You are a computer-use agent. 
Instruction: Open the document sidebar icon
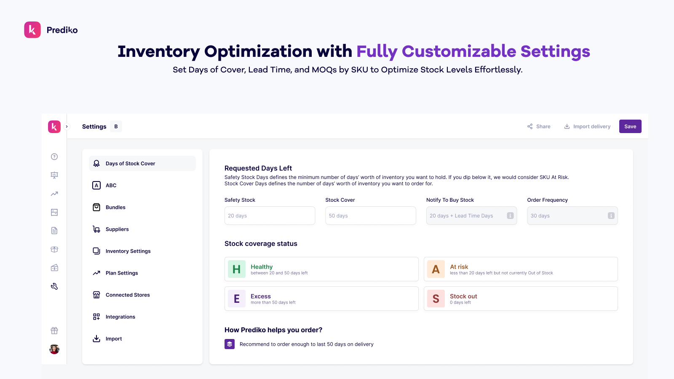[x=54, y=231]
